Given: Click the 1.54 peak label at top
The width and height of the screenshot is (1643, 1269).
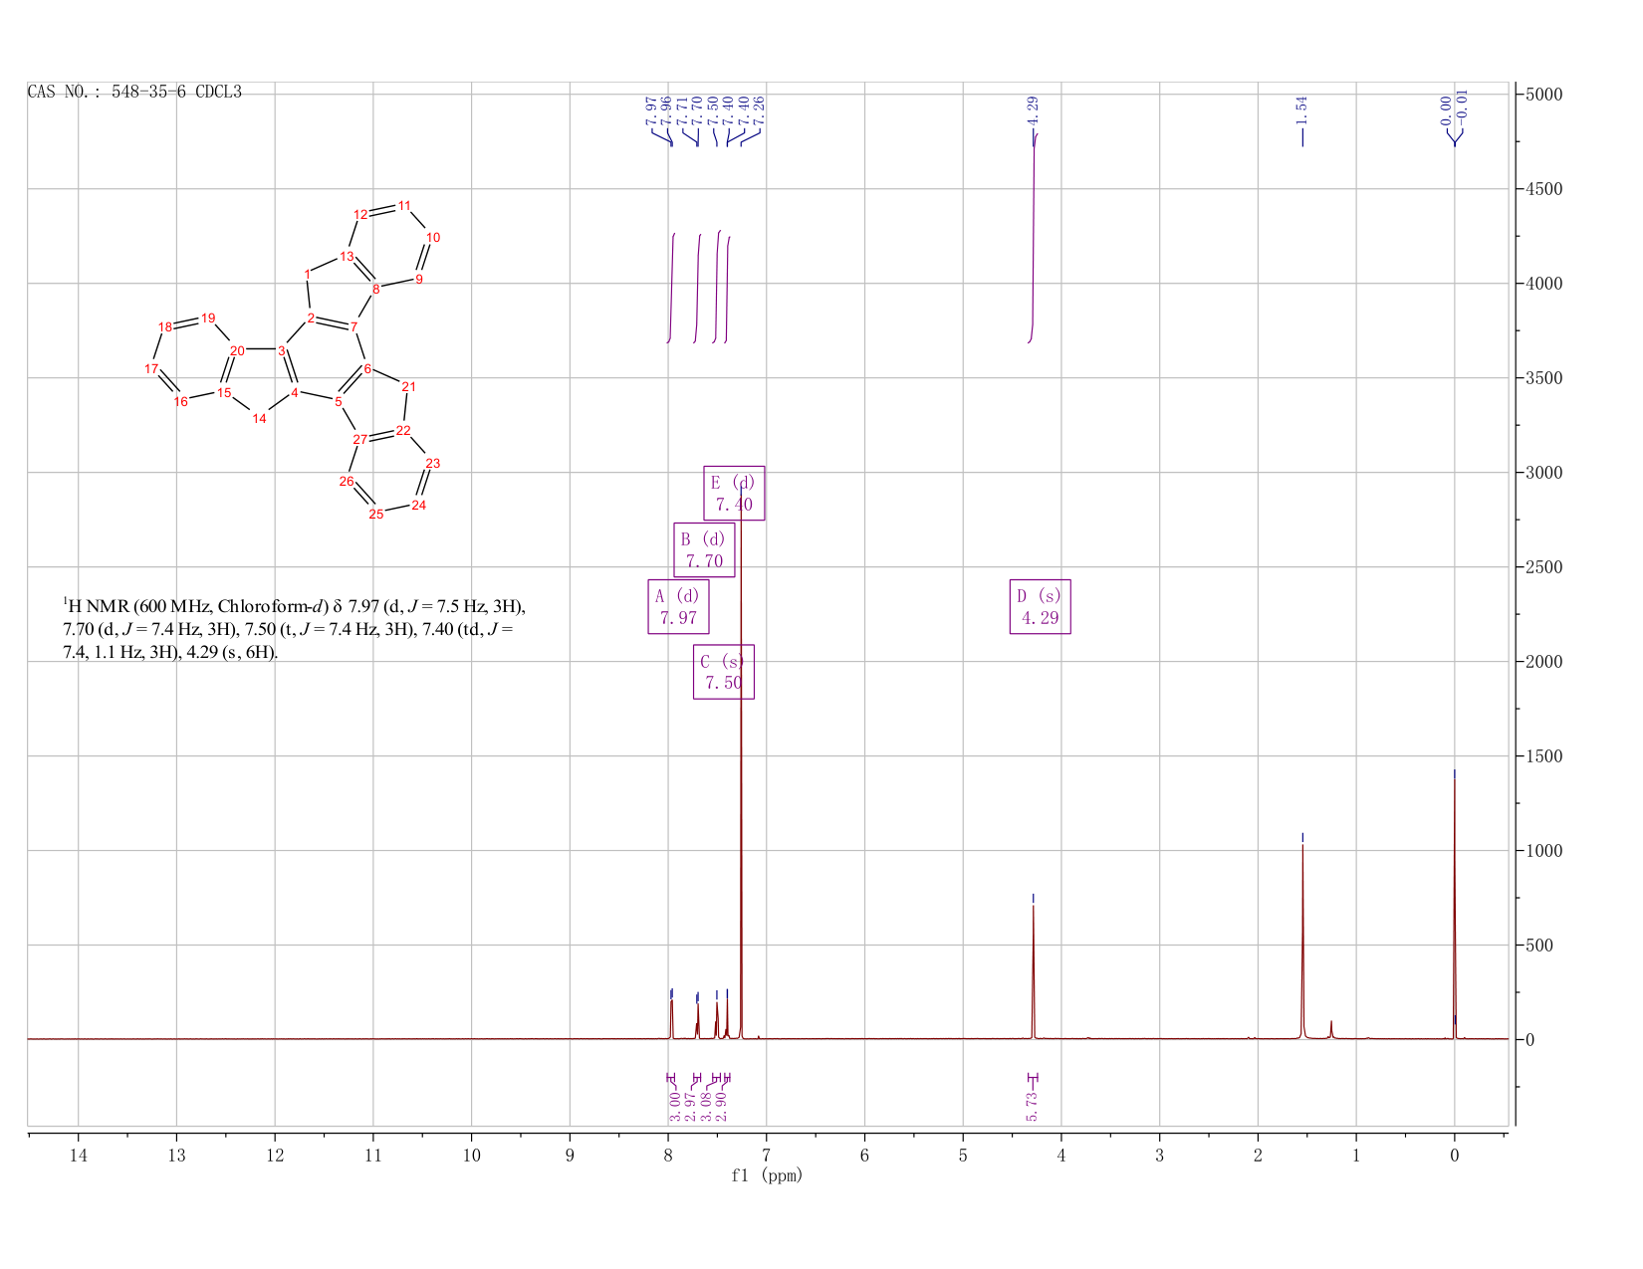Looking at the screenshot, I should [1301, 109].
